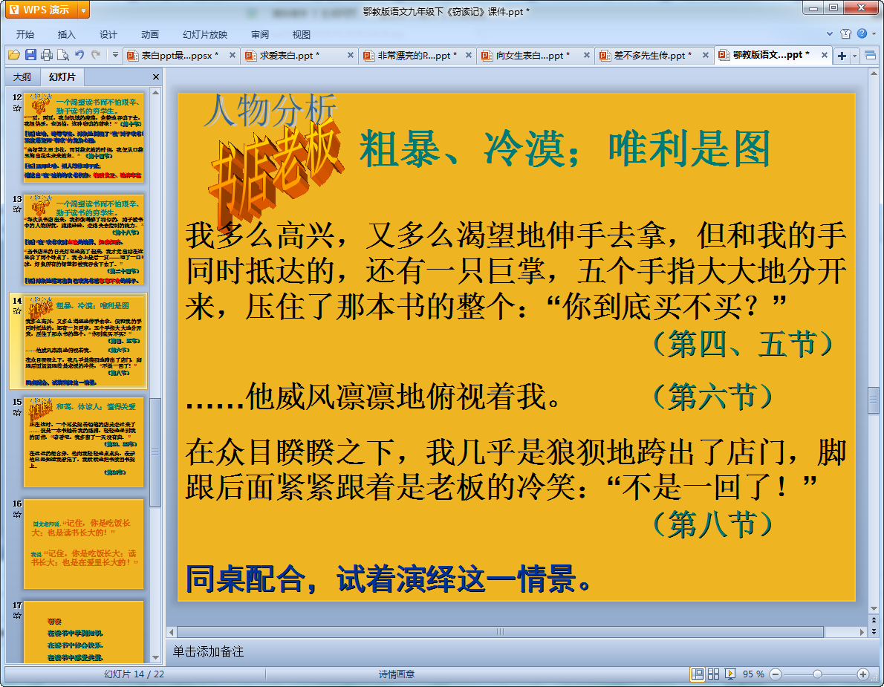Open the 视图 ribbon tab
Image resolution: width=884 pixels, height=687 pixels.
[302, 34]
